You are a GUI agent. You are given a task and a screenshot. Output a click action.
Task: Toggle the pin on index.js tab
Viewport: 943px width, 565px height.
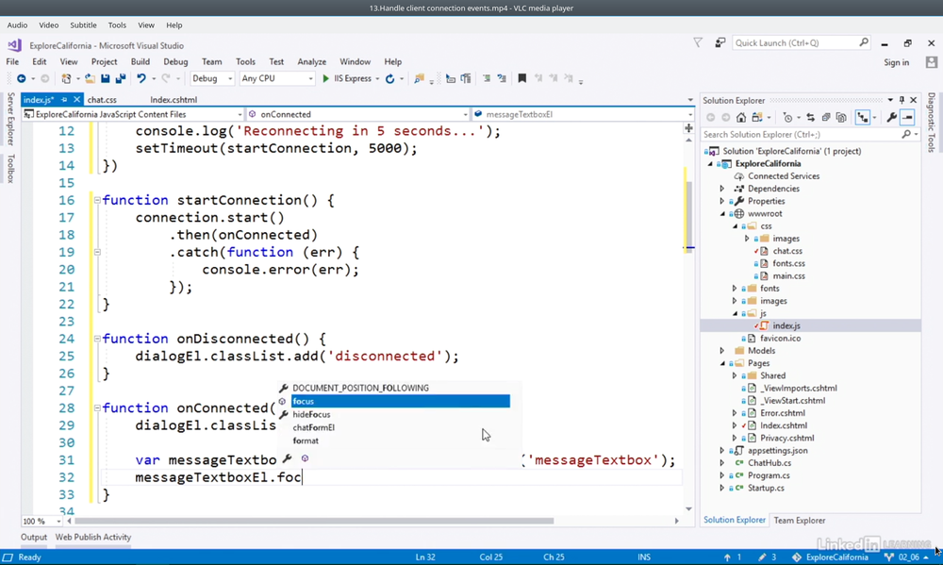pos(65,100)
